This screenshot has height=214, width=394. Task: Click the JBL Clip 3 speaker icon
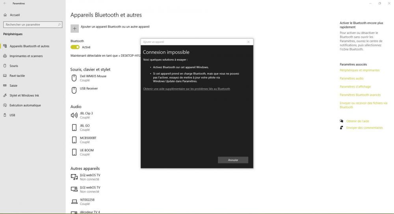pos(74,115)
